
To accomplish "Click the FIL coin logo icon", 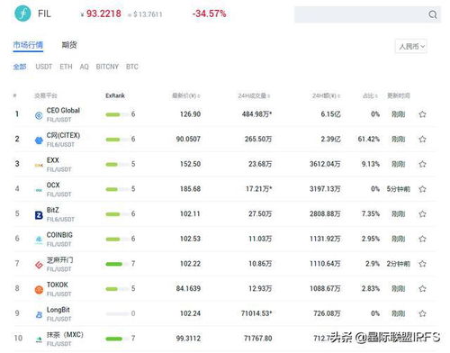I will point(22,14).
